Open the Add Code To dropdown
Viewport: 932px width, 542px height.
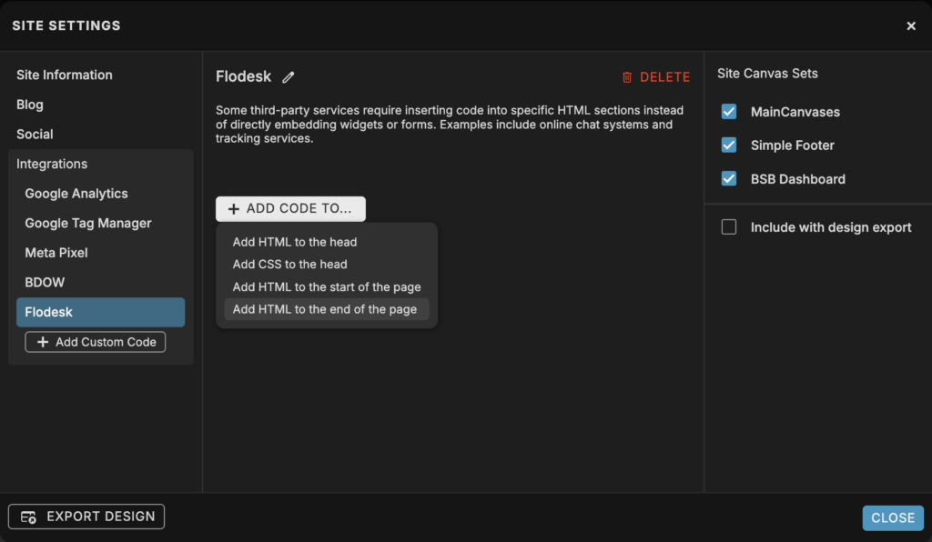[x=290, y=209]
